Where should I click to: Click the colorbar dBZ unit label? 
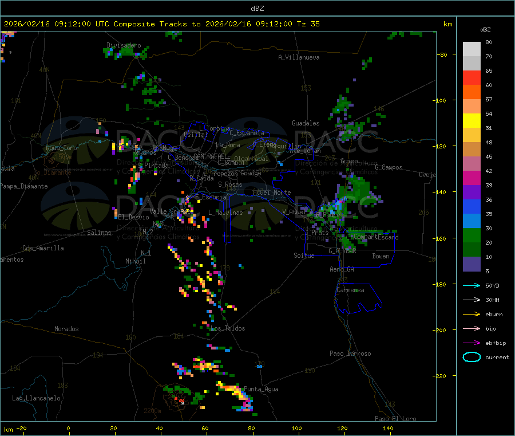485,30
